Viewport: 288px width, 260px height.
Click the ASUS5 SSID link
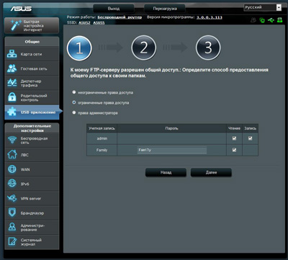(99, 22)
